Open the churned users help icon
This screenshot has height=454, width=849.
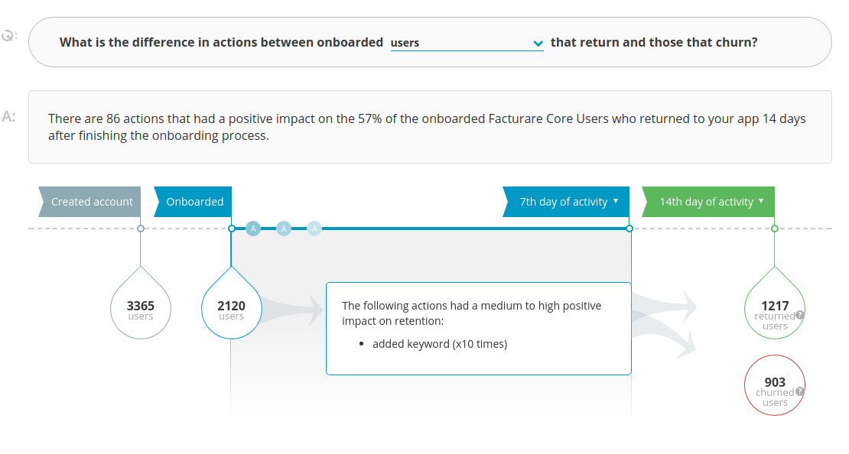tap(800, 391)
